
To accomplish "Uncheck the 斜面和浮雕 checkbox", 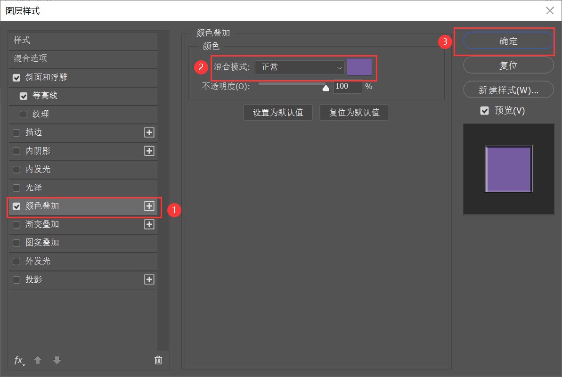I will tap(16, 78).
